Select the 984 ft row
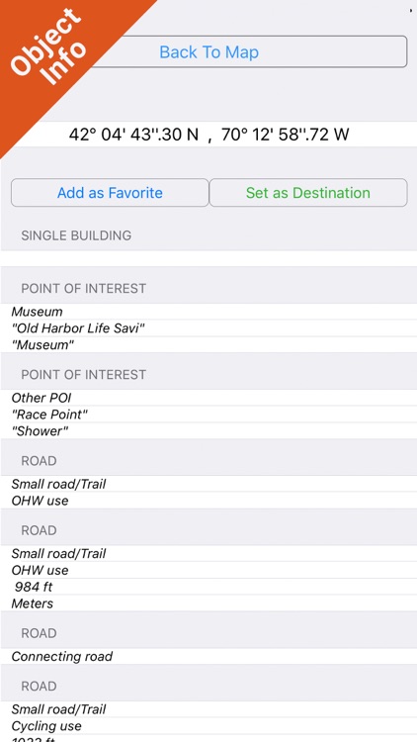417x742 pixels. (208, 587)
